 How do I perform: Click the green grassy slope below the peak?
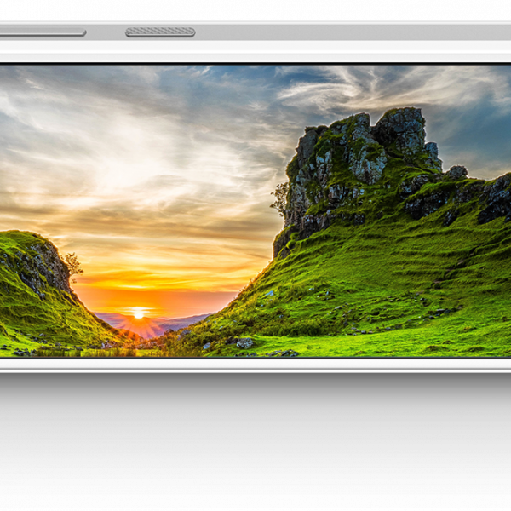click(358, 273)
